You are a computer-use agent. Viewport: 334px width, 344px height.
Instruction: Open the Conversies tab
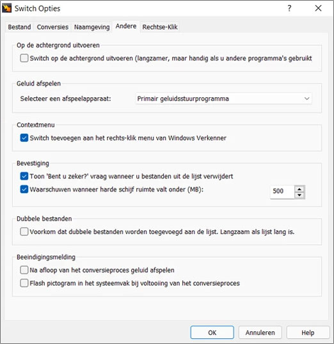tap(52, 27)
